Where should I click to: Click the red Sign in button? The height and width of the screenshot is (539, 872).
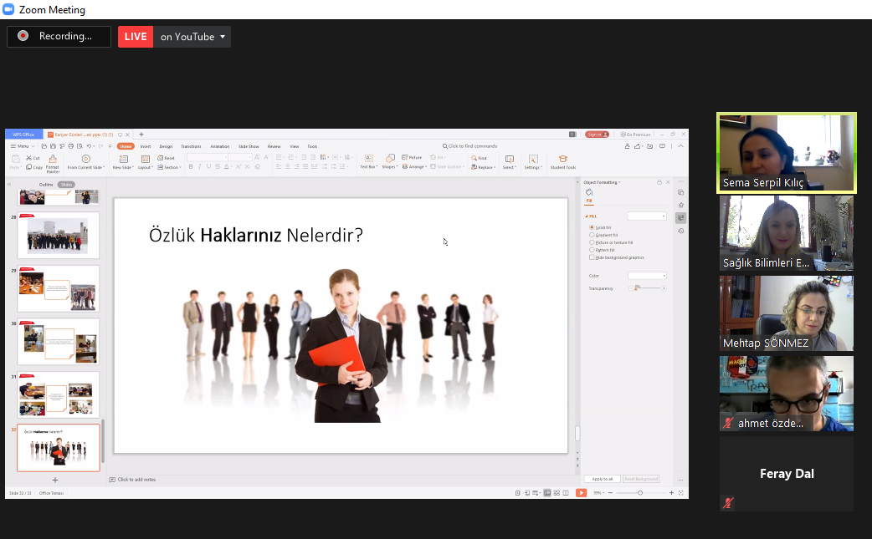click(597, 135)
